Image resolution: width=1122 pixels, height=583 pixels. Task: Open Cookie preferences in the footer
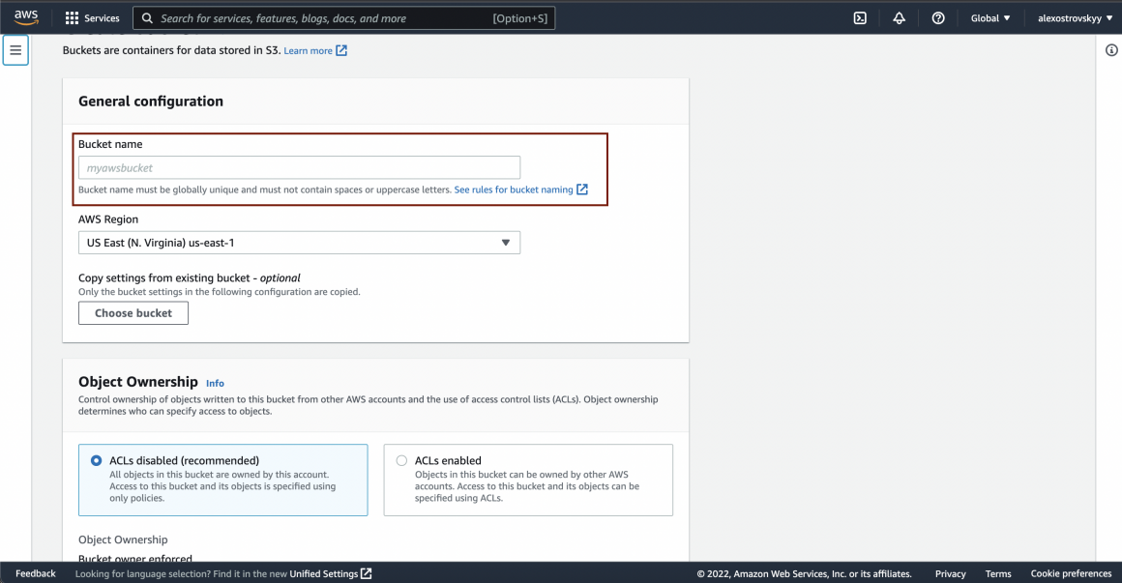pyautogui.click(x=1071, y=573)
